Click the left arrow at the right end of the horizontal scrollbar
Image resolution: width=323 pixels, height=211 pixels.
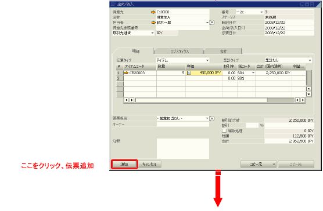pyautogui.click(x=297, y=100)
